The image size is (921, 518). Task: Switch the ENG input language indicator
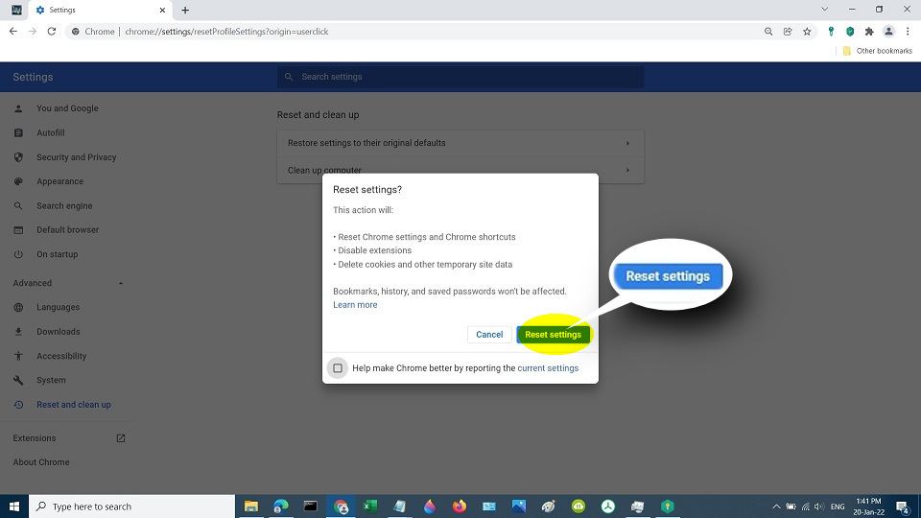838,506
